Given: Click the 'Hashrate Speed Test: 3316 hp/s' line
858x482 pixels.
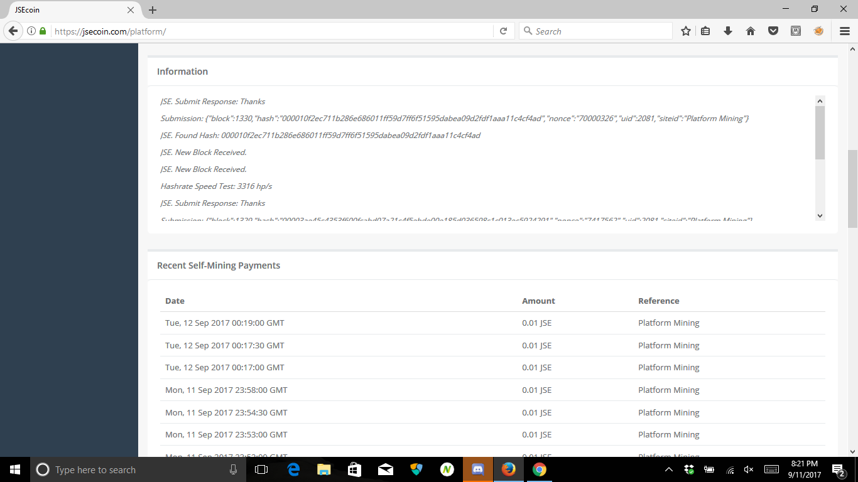Looking at the screenshot, I should click(x=216, y=186).
